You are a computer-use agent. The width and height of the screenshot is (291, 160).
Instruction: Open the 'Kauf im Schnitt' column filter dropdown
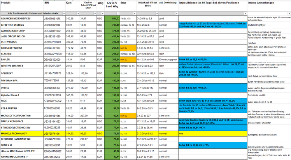(95, 14)
